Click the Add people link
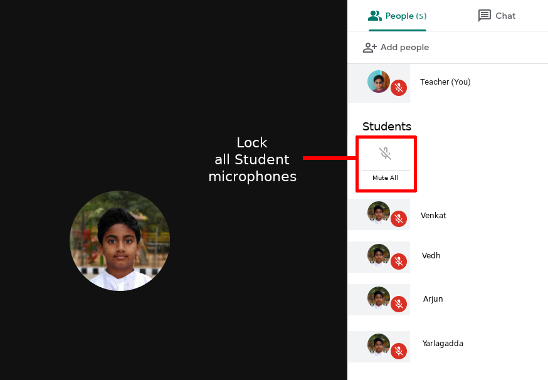The height and width of the screenshot is (380, 548). tap(396, 48)
